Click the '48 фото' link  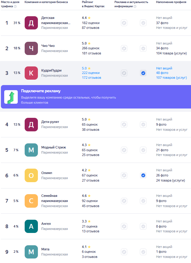pos(162,73)
